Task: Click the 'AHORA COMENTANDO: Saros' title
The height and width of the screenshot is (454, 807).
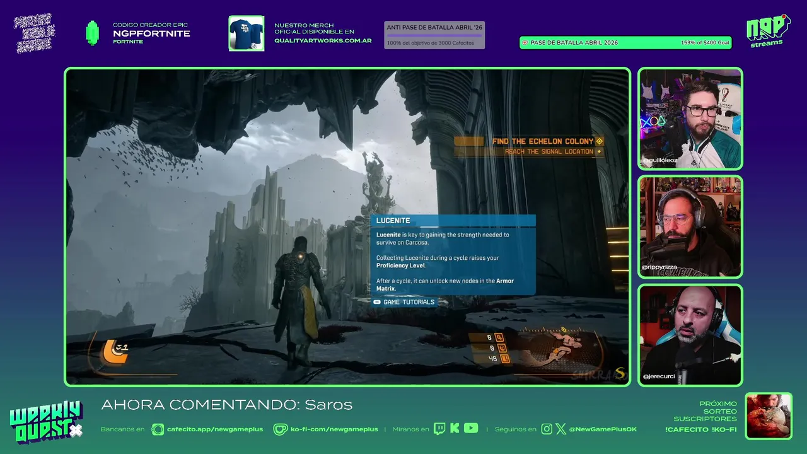Action: [226, 405]
